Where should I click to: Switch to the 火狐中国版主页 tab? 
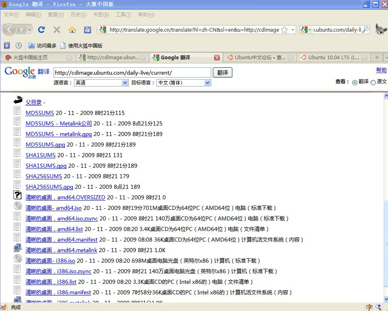[38, 58]
